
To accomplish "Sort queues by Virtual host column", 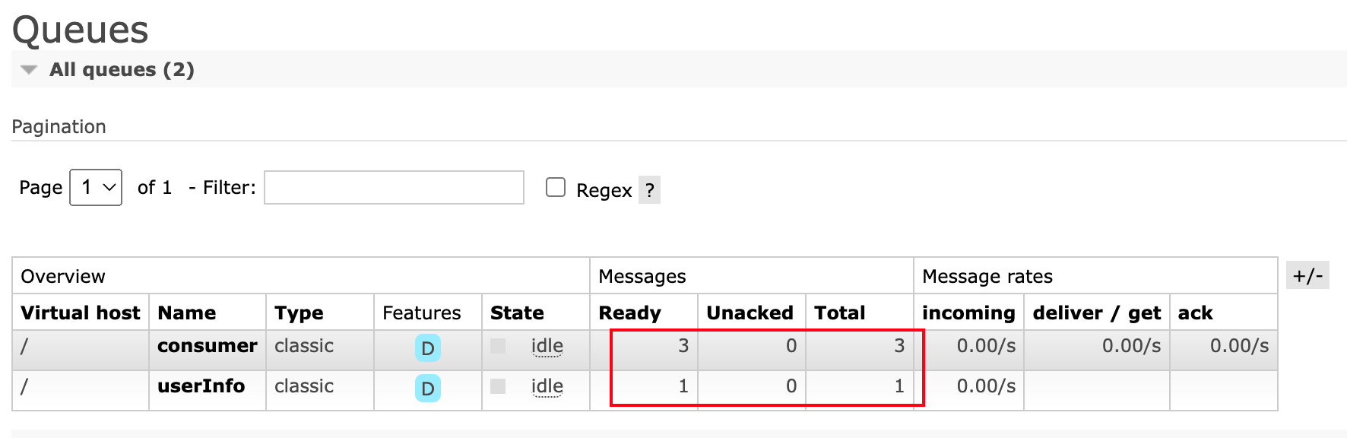I will pos(80,313).
